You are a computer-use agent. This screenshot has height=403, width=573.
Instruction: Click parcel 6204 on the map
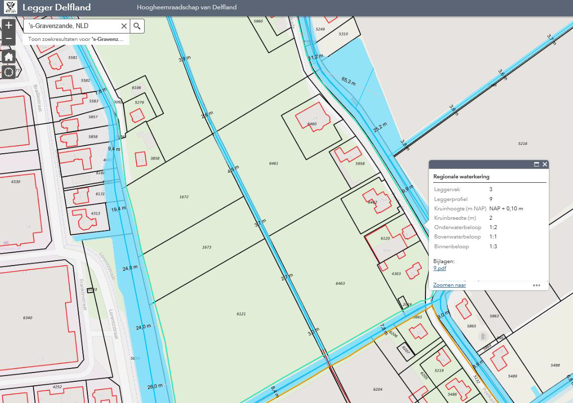[378, 390]
